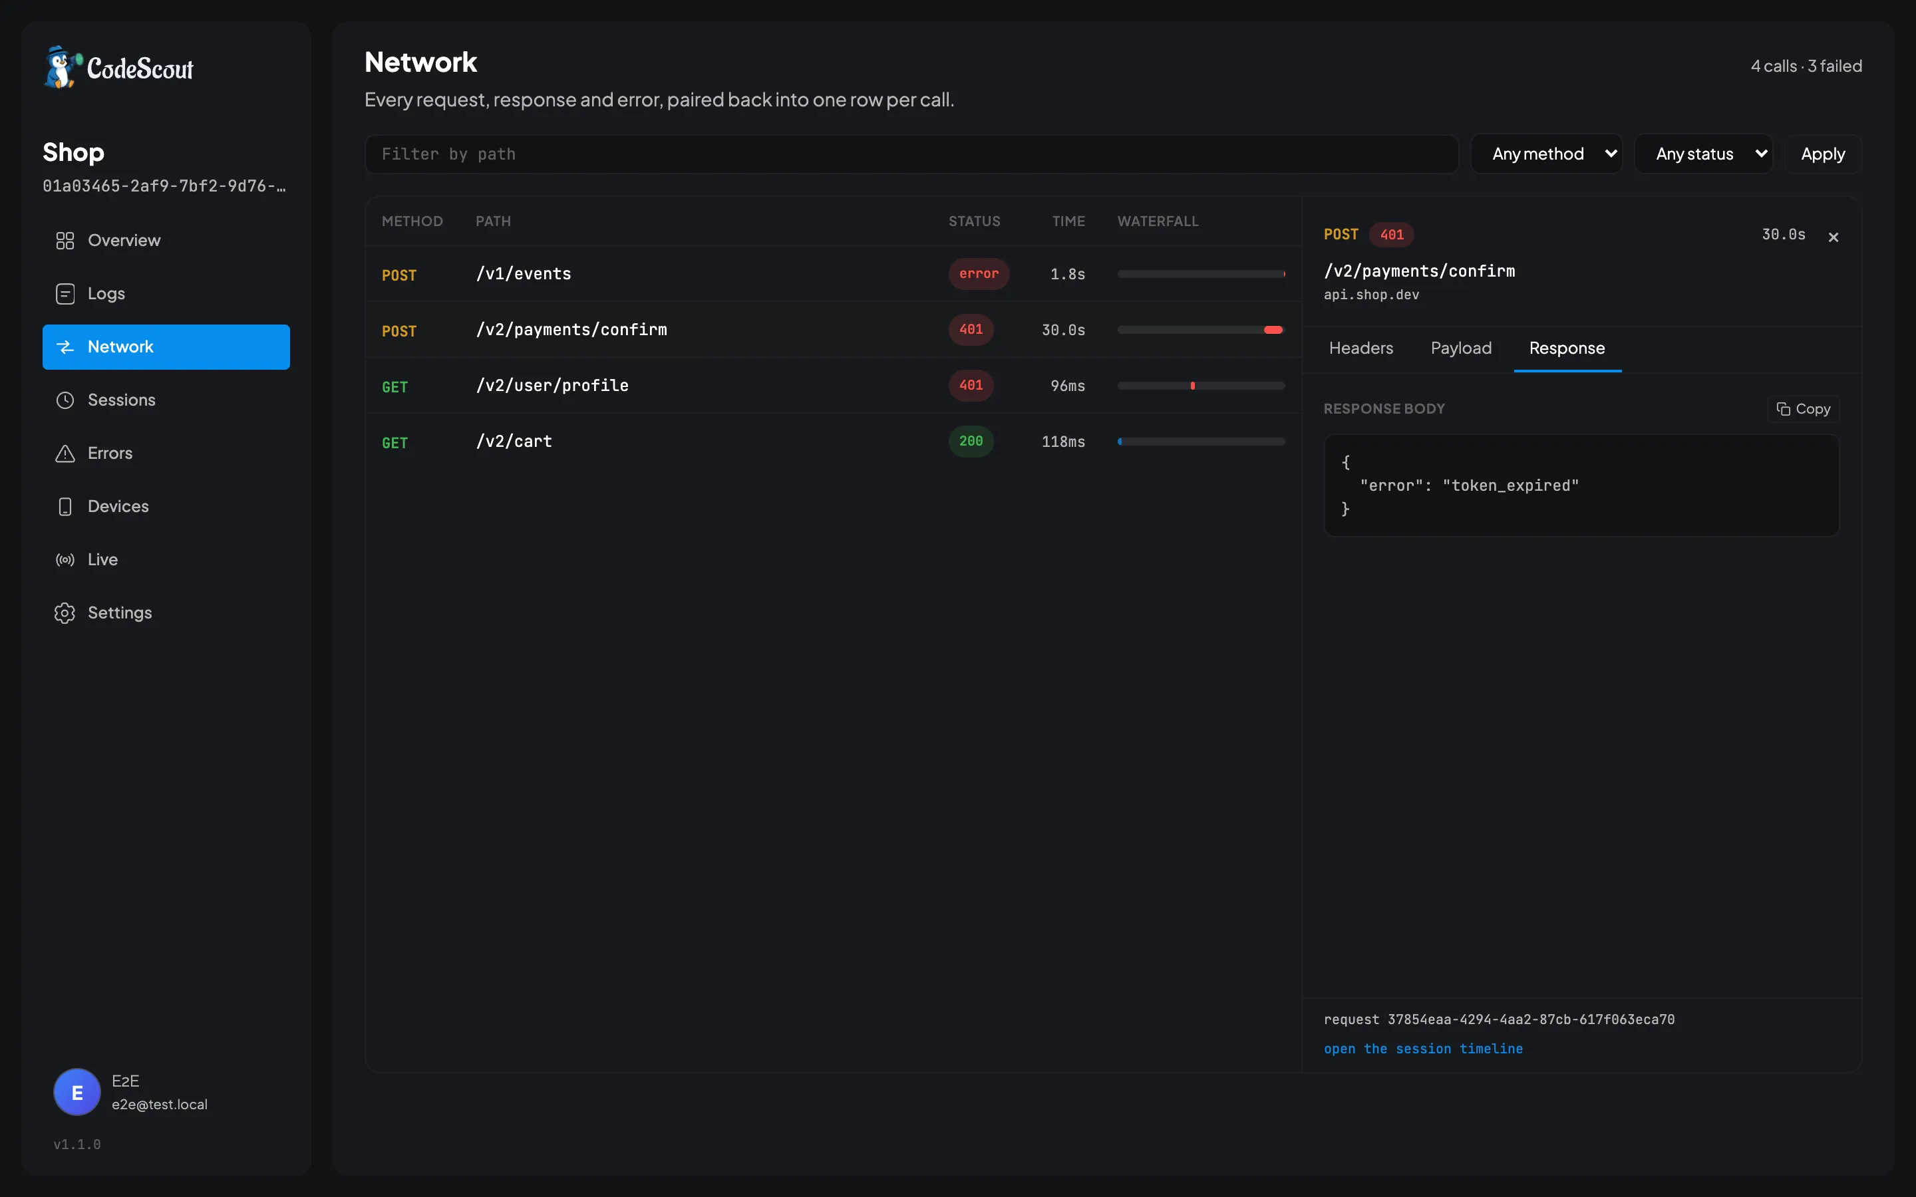The image size is (1916, 1197).
Task: Click the 401 badge in detail header
Action: click(x=1391, y=234)
